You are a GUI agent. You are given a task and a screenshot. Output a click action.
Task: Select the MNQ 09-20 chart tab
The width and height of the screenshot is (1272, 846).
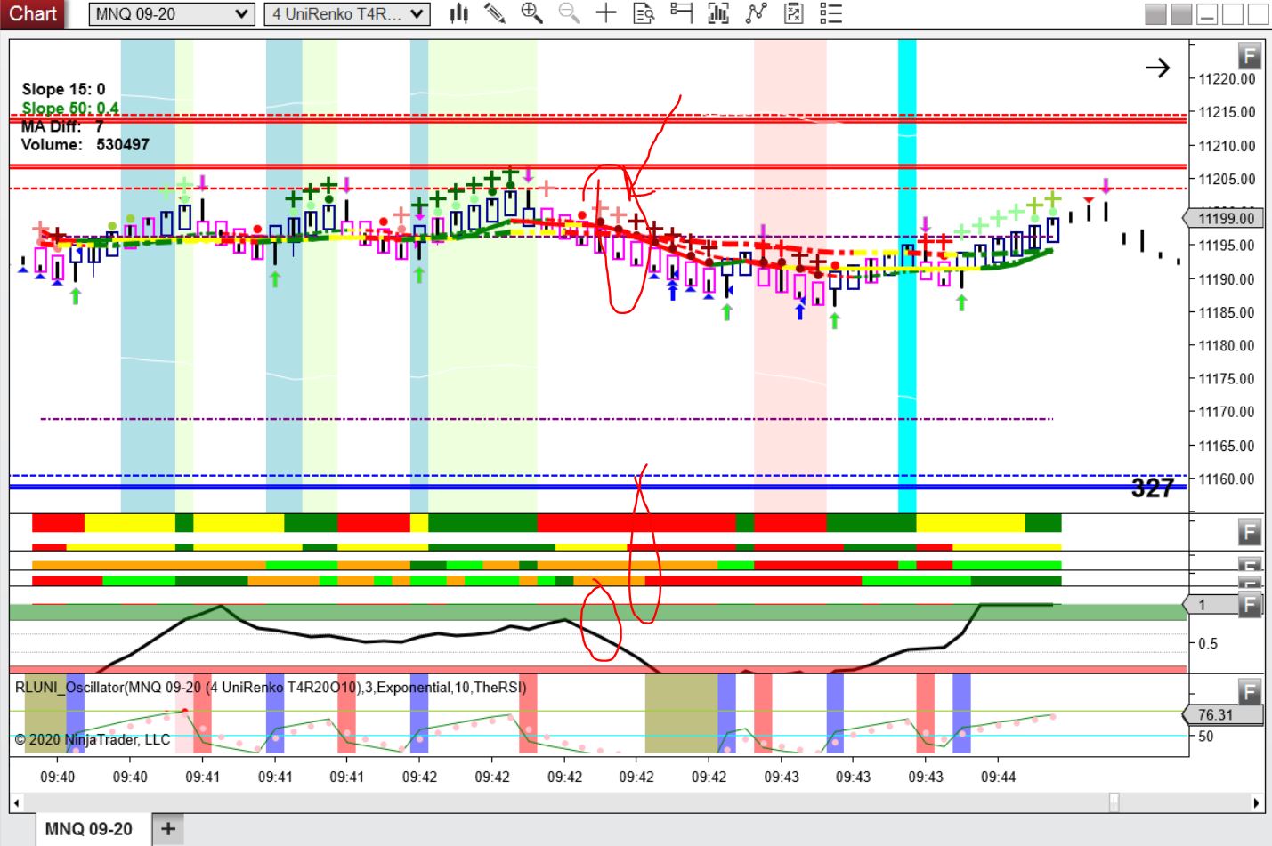[88, 829]
